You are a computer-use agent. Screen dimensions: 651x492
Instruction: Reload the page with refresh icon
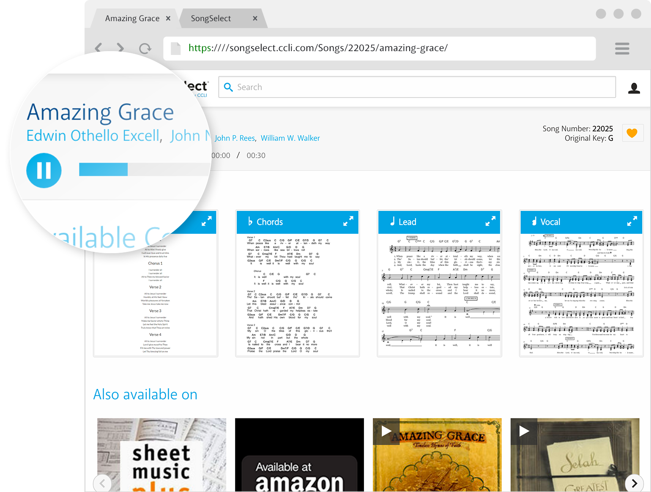145,48
